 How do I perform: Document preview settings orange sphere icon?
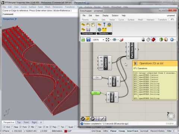click(x=166, y=40)
